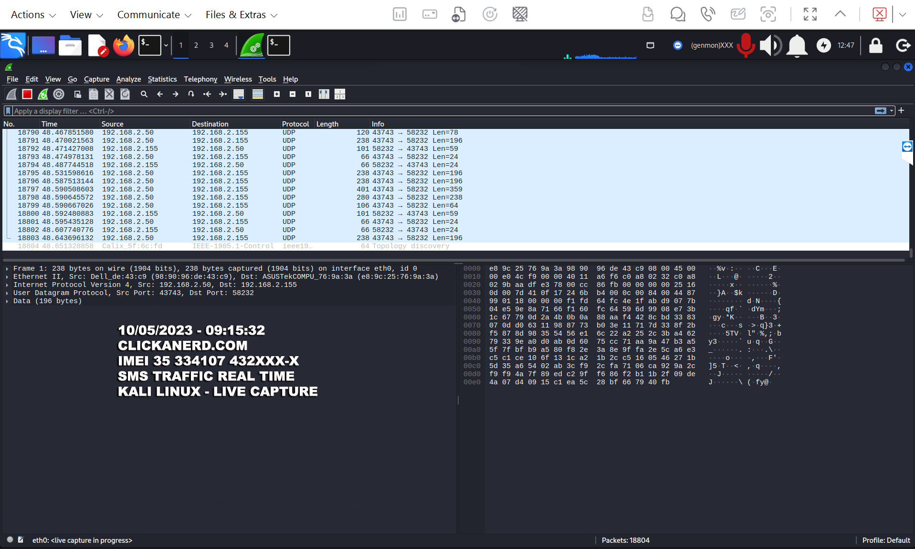Expand the User Datagram Protocol details
The height and width of the screenshot is (549, 915).
pyautogui.click(x=7, y=293)
